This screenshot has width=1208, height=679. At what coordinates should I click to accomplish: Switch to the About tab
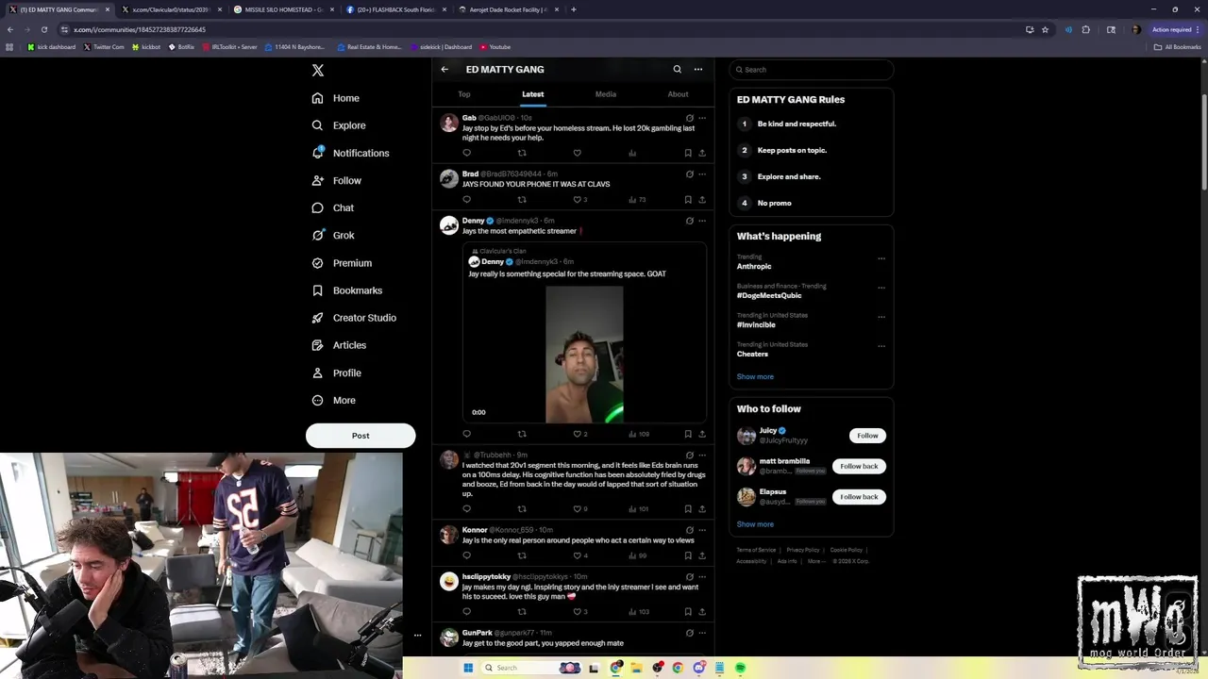tap(678, 94)
